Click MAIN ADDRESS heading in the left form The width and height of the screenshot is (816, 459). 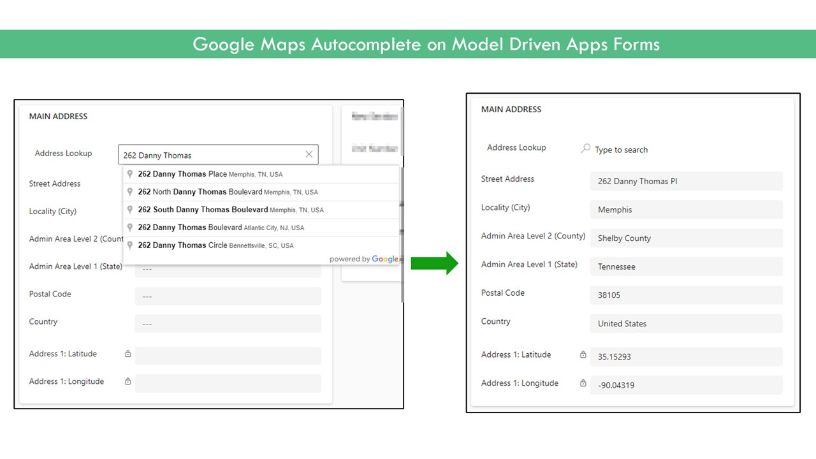[58, 116]
